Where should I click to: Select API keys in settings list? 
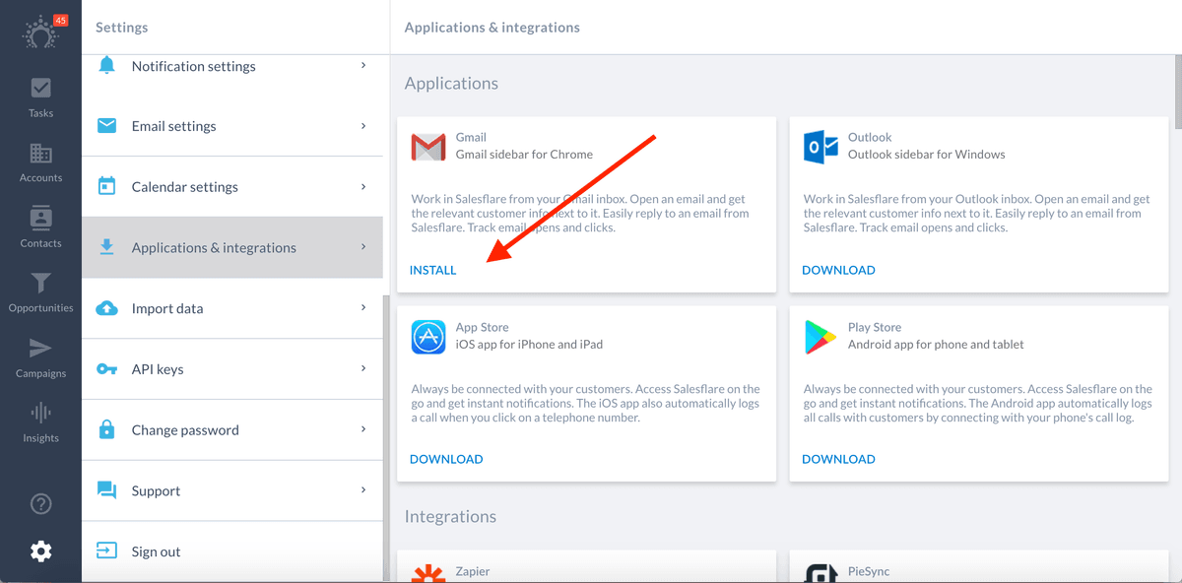point(231,369)
